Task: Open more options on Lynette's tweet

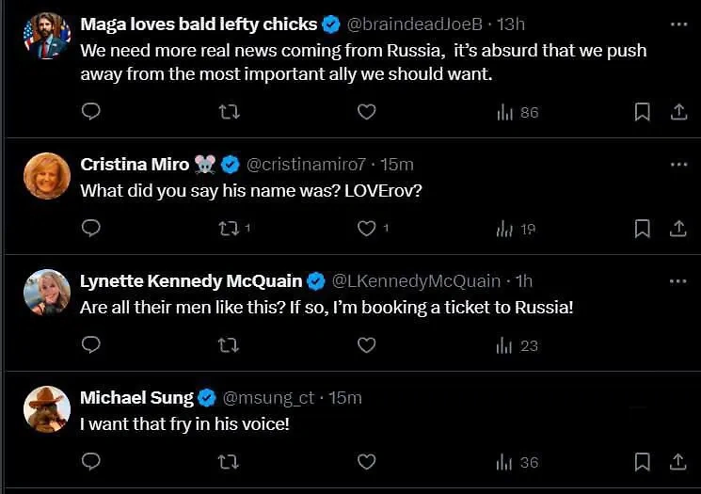Action: point(678,280)
